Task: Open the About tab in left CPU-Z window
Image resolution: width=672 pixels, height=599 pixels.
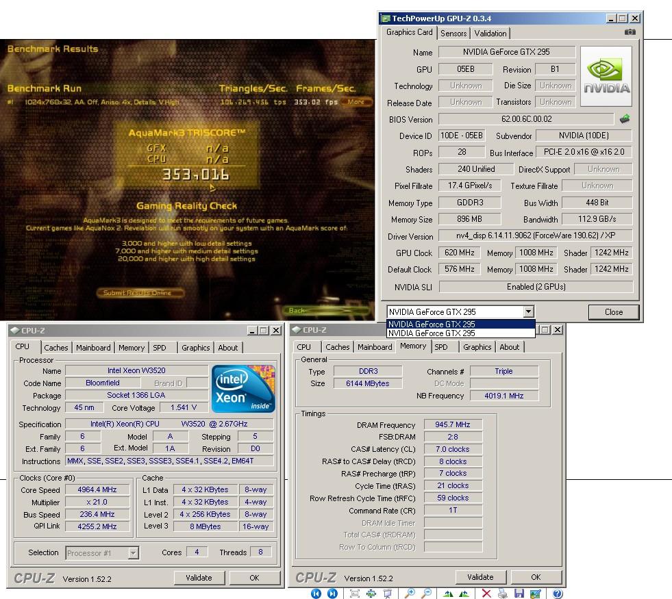Action: point(227,348)
